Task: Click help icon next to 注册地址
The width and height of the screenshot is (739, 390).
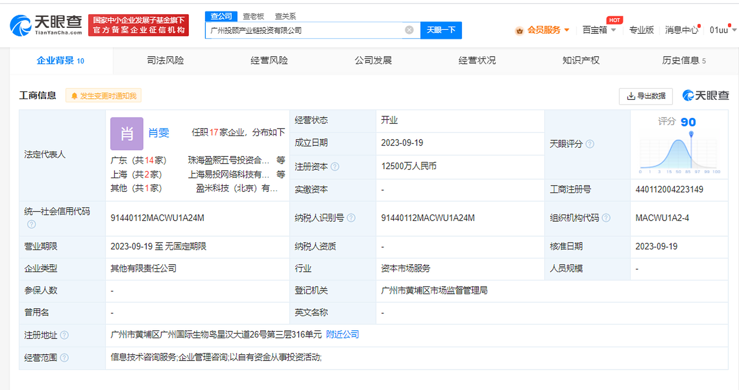Action: click(x=64, y=335)
